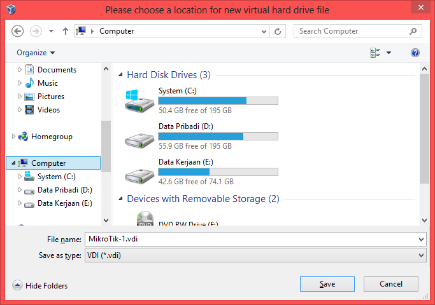This screenshot has width=435, height=305.
Task: Select Music in the navigation pane
Action: click(48, 83)
